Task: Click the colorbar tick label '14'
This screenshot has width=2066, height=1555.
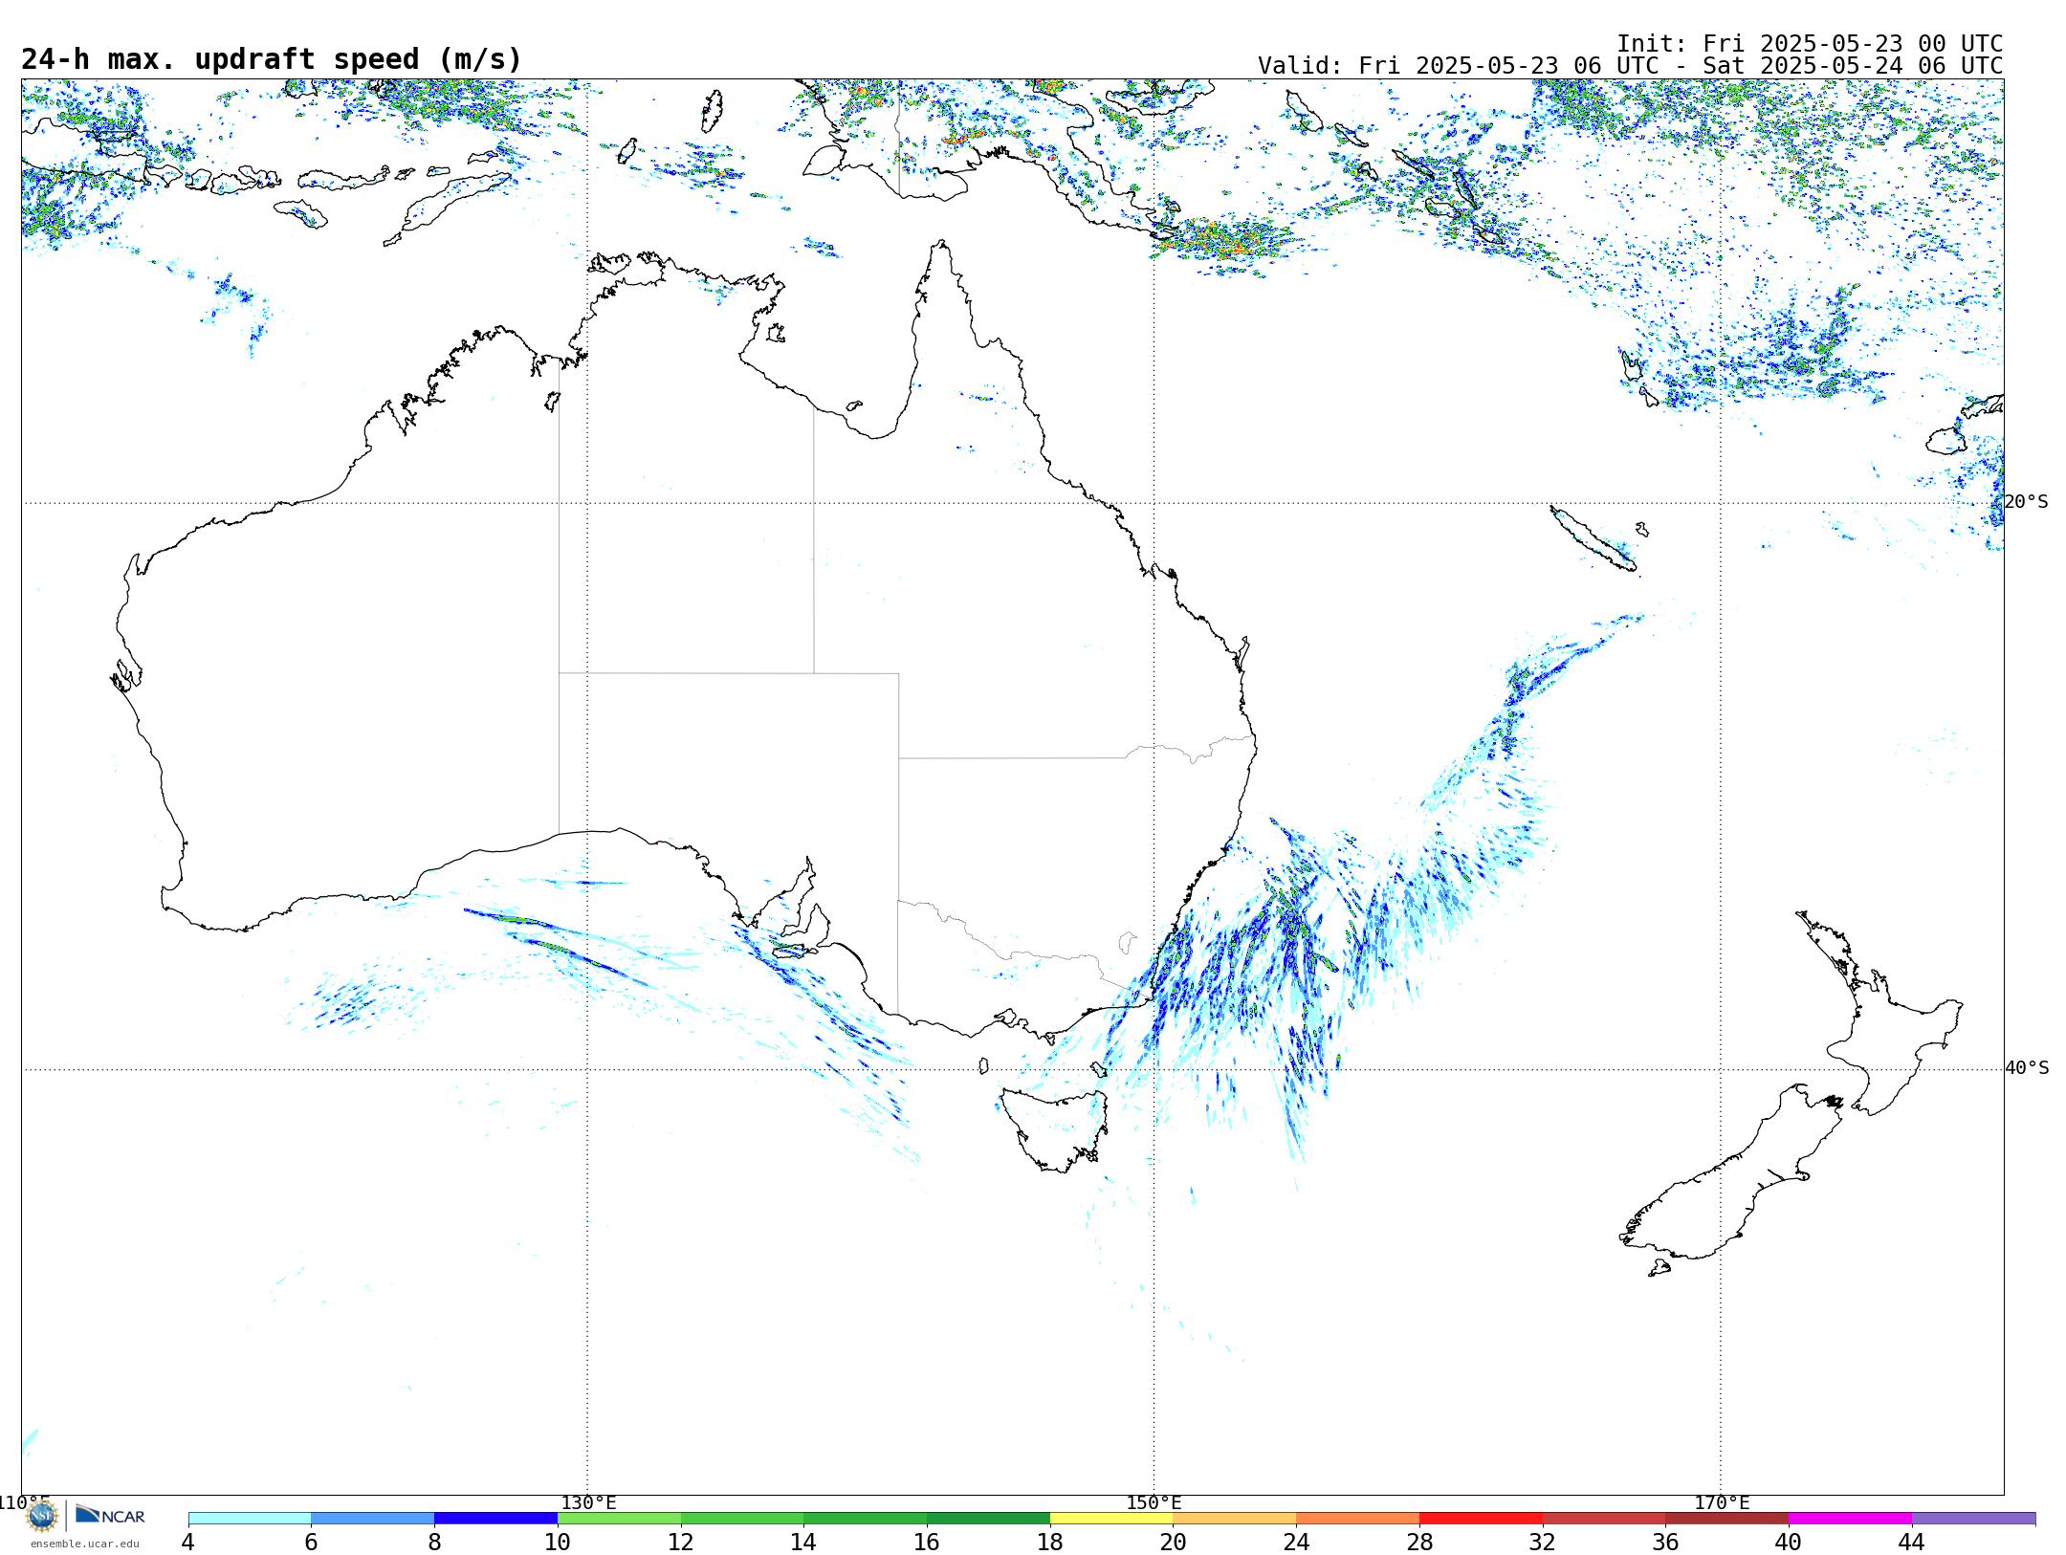Action: pyautogui.click(x=803, y=1543)
